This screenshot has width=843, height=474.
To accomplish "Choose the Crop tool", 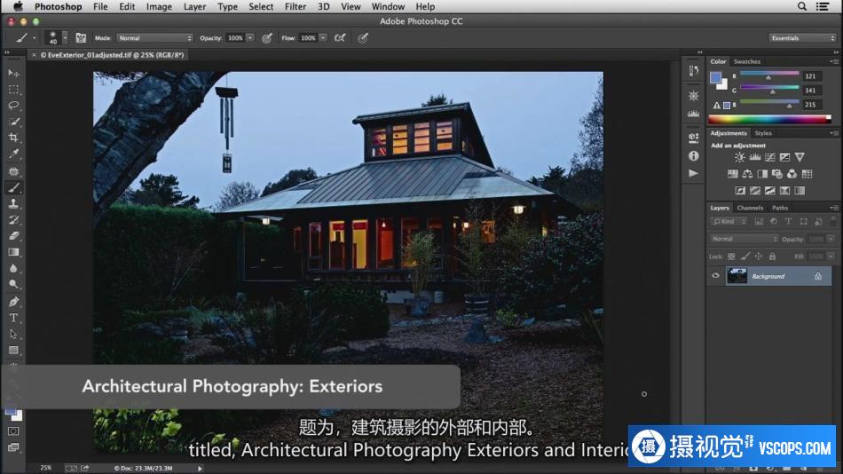I will point(13,138).
